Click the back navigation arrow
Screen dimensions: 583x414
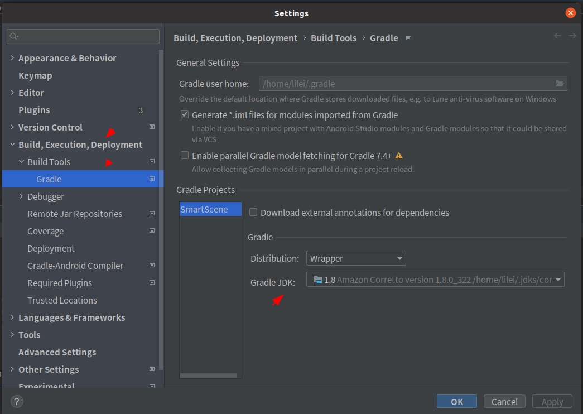coord(557,36)
